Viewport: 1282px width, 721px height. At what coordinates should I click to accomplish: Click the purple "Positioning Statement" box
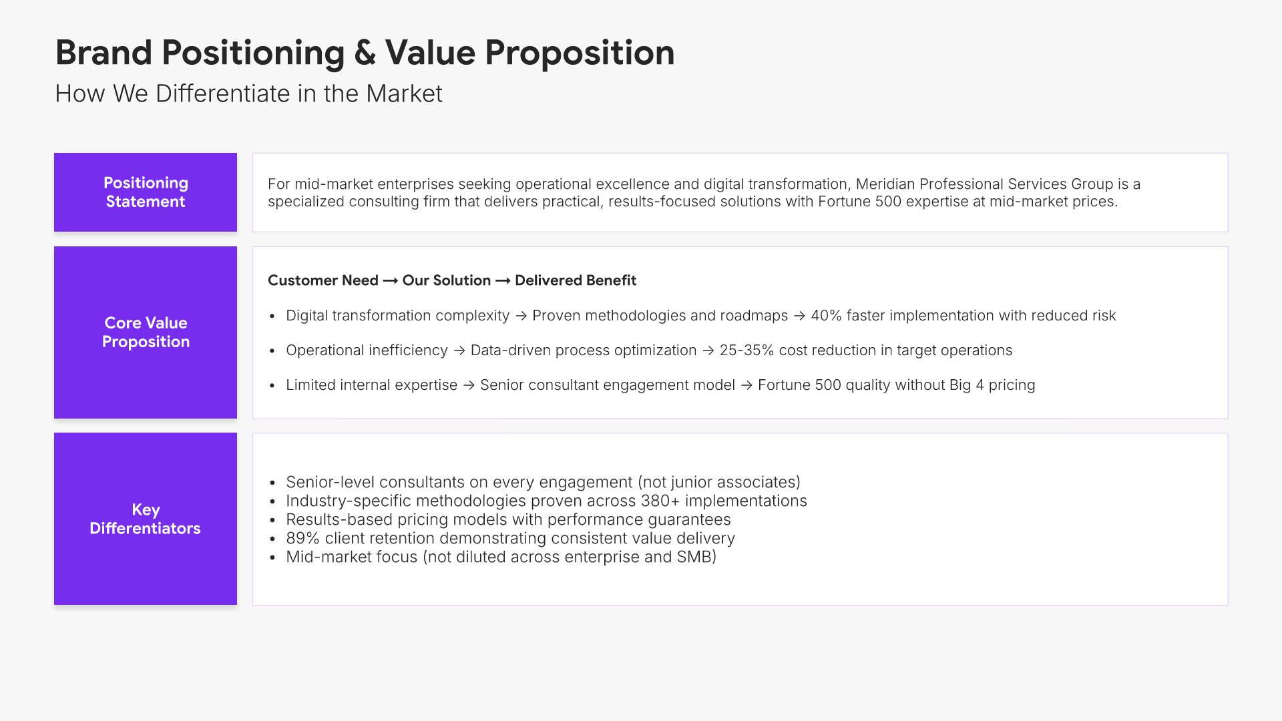click(146, 192)
